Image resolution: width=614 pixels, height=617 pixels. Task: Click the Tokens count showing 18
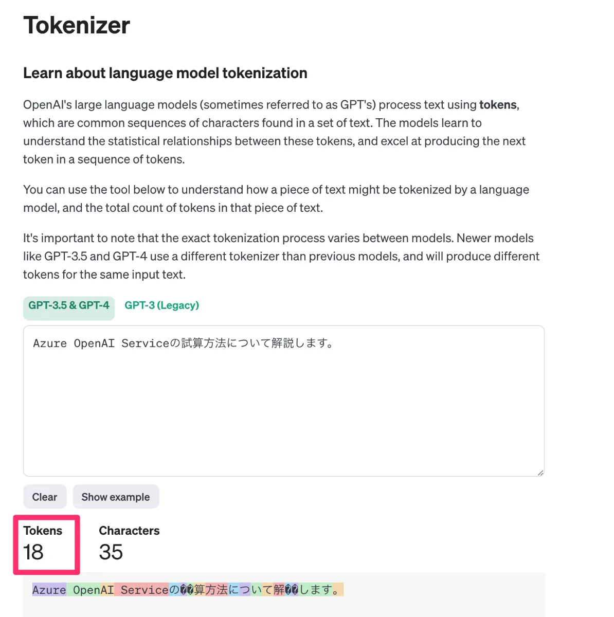pos(33,552)
